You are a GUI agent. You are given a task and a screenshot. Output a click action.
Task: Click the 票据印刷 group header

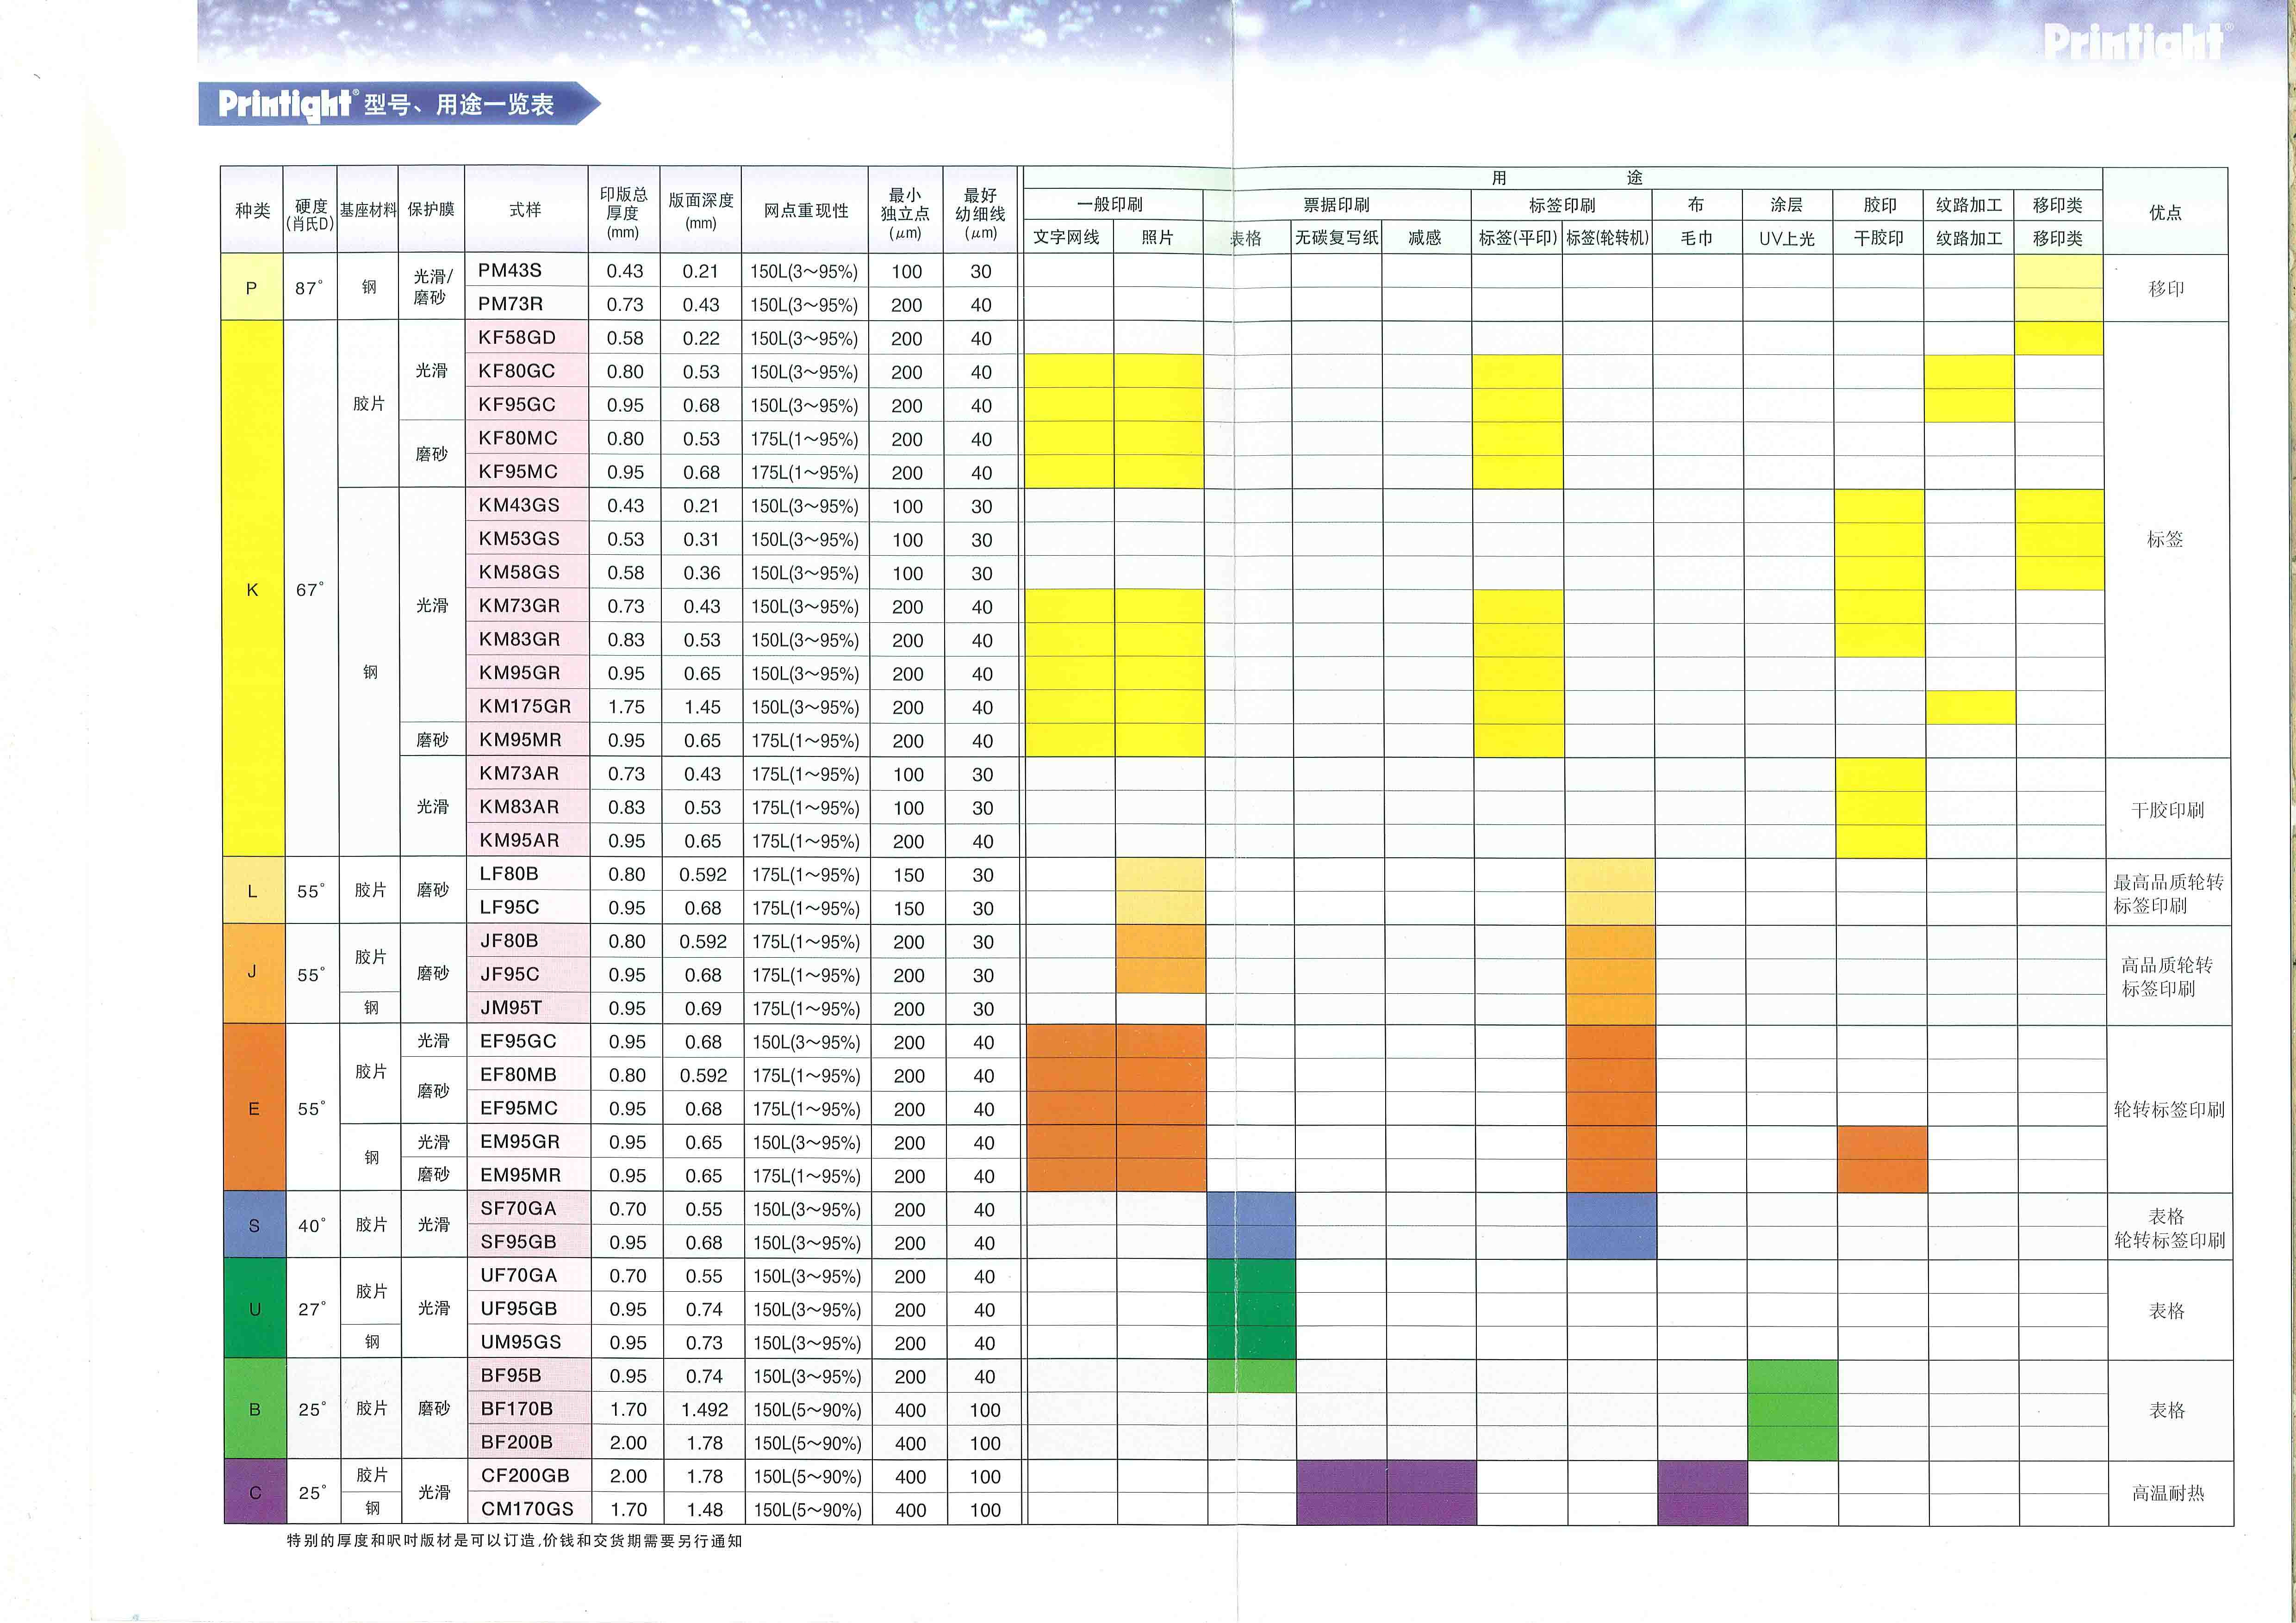coord(1336,205)
